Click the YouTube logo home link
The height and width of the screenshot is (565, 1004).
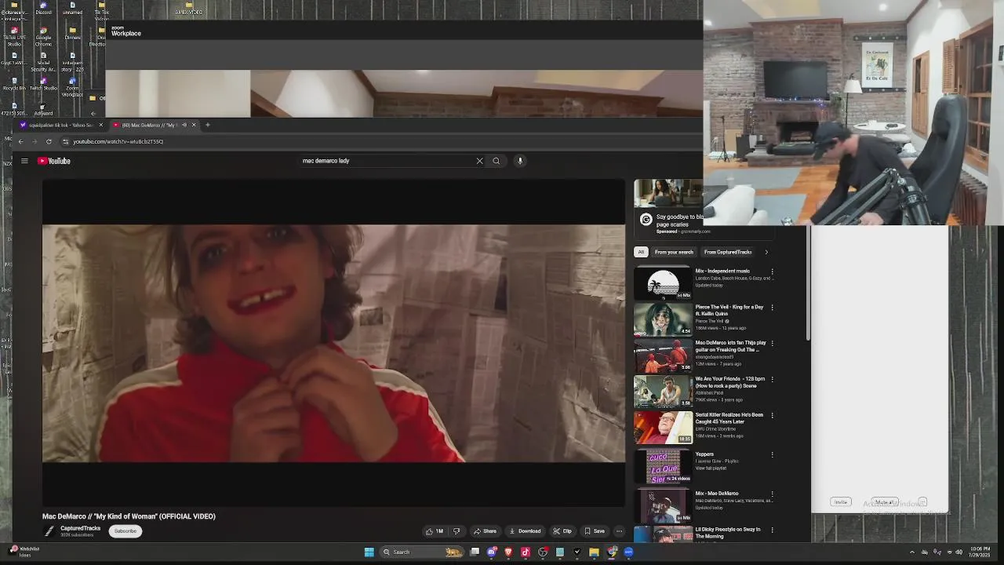point(54,161)
